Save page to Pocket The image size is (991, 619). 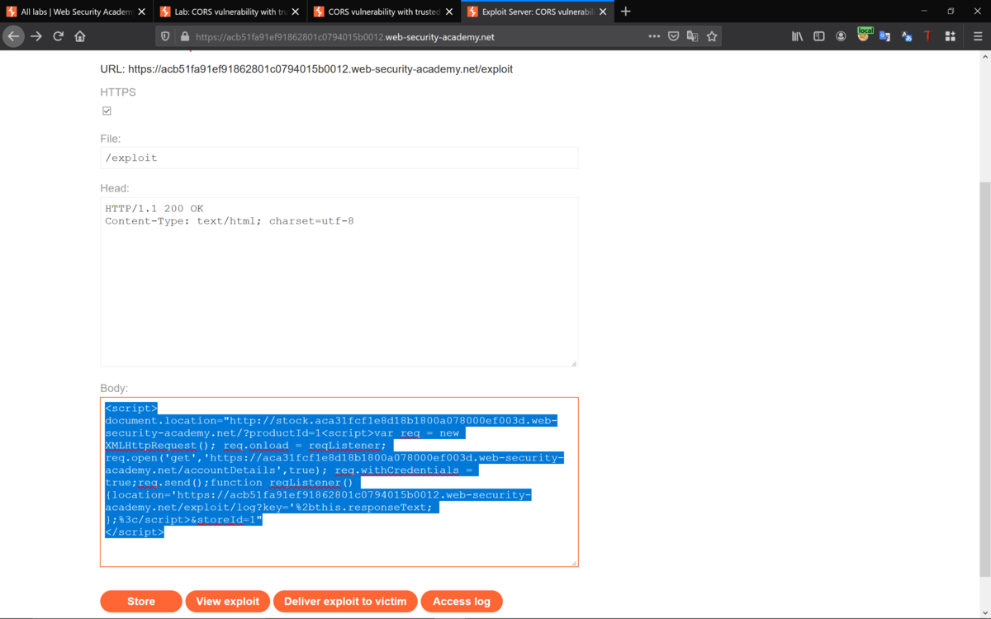tap(674, 36)
